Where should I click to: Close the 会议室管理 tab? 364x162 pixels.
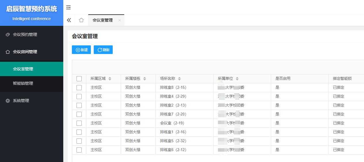[x=120, y=20]
